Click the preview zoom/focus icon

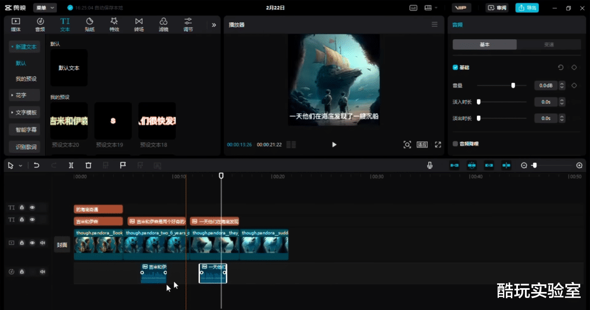407,145
